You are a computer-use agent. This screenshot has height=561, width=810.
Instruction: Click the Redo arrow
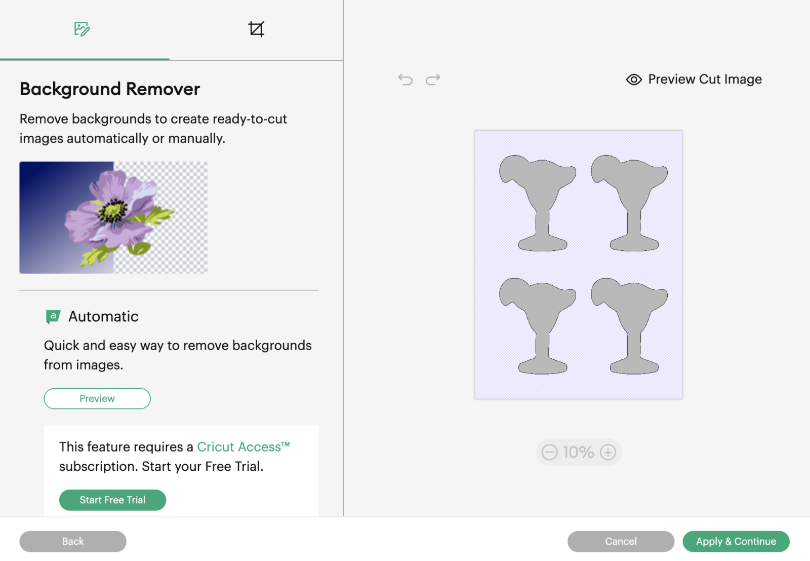pos(433,80)
